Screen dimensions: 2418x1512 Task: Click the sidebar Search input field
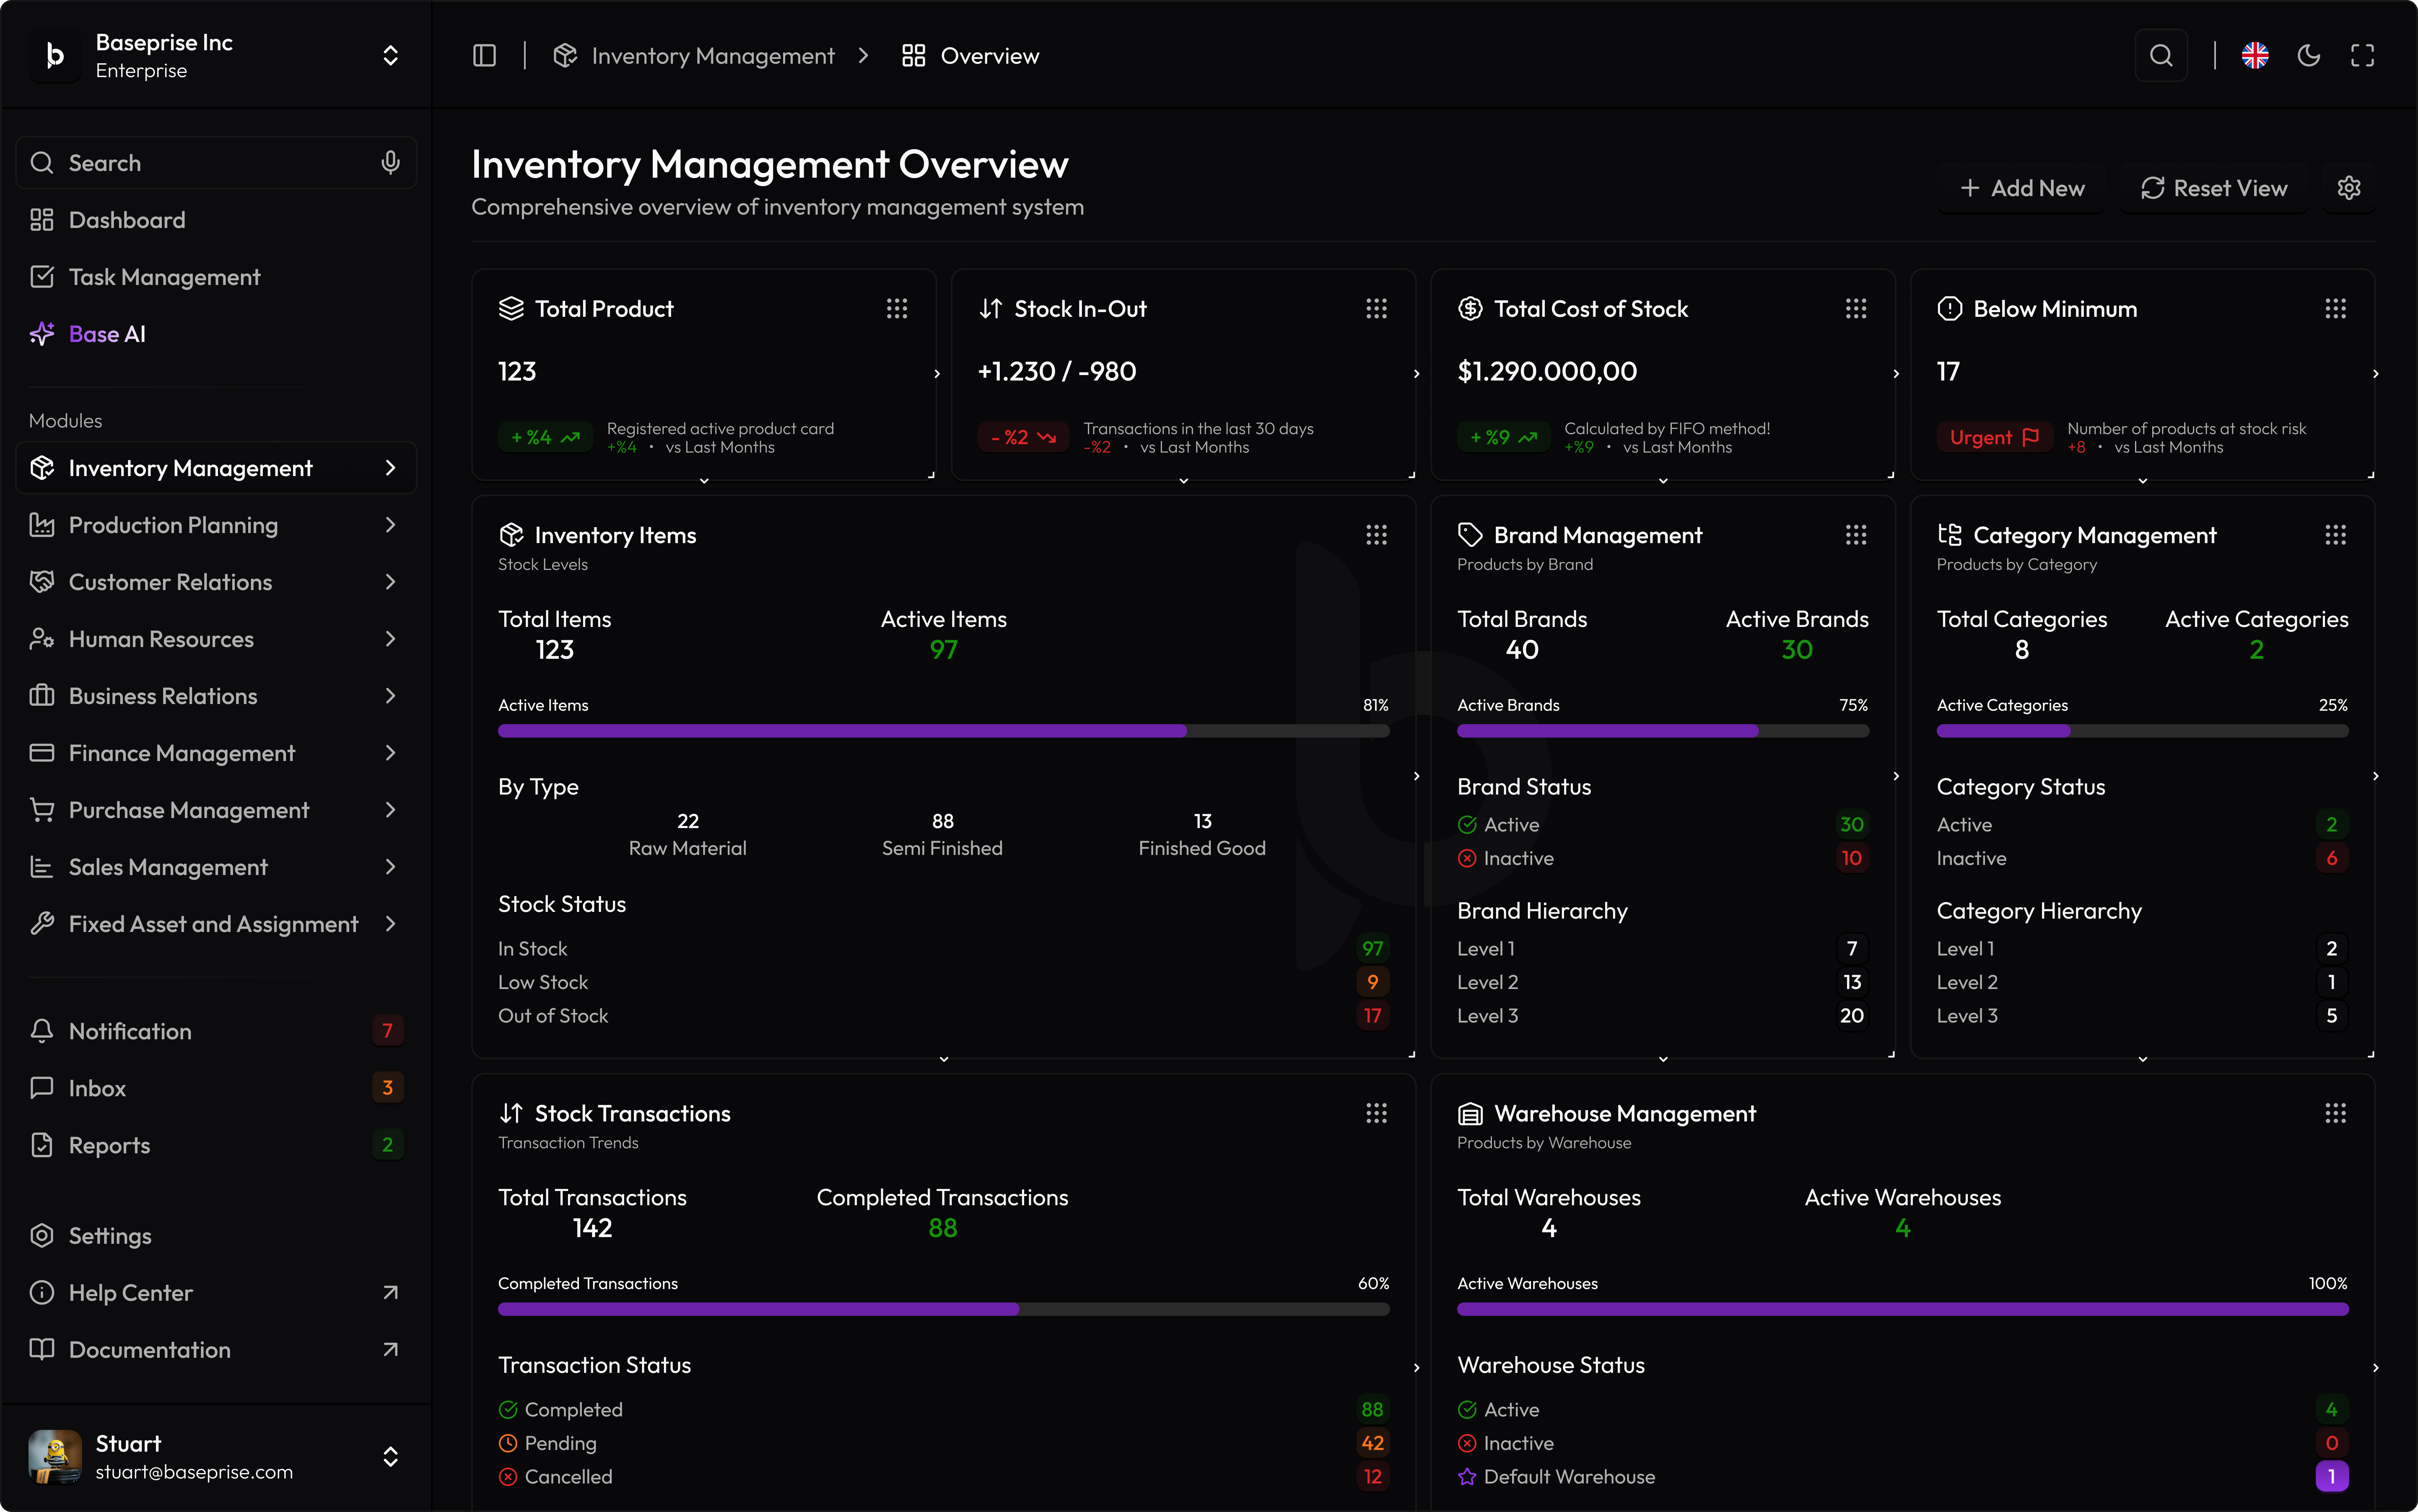200,163
